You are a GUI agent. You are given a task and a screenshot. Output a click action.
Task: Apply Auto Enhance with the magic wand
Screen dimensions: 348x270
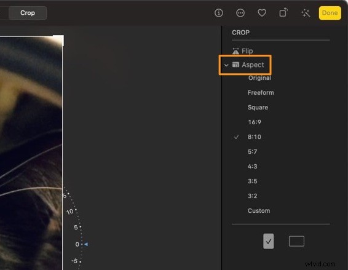coord(306,13)
